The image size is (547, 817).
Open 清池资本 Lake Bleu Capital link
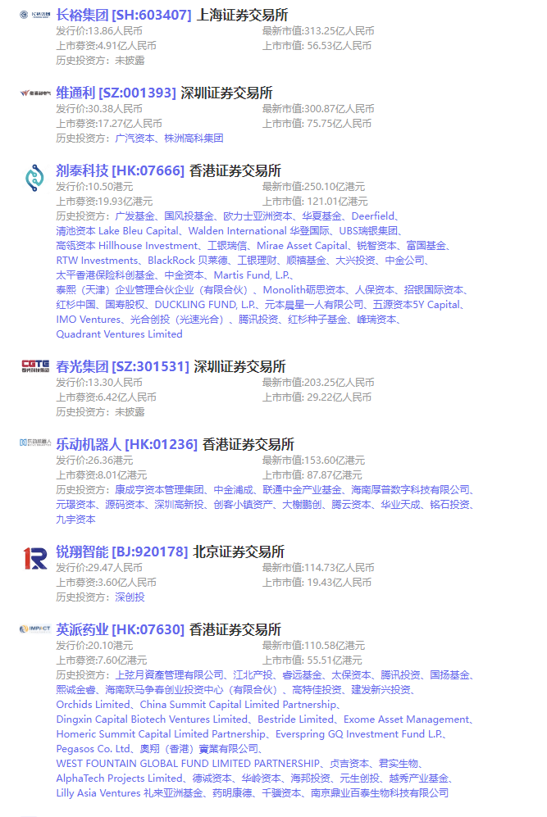click(x=117, y=231)
